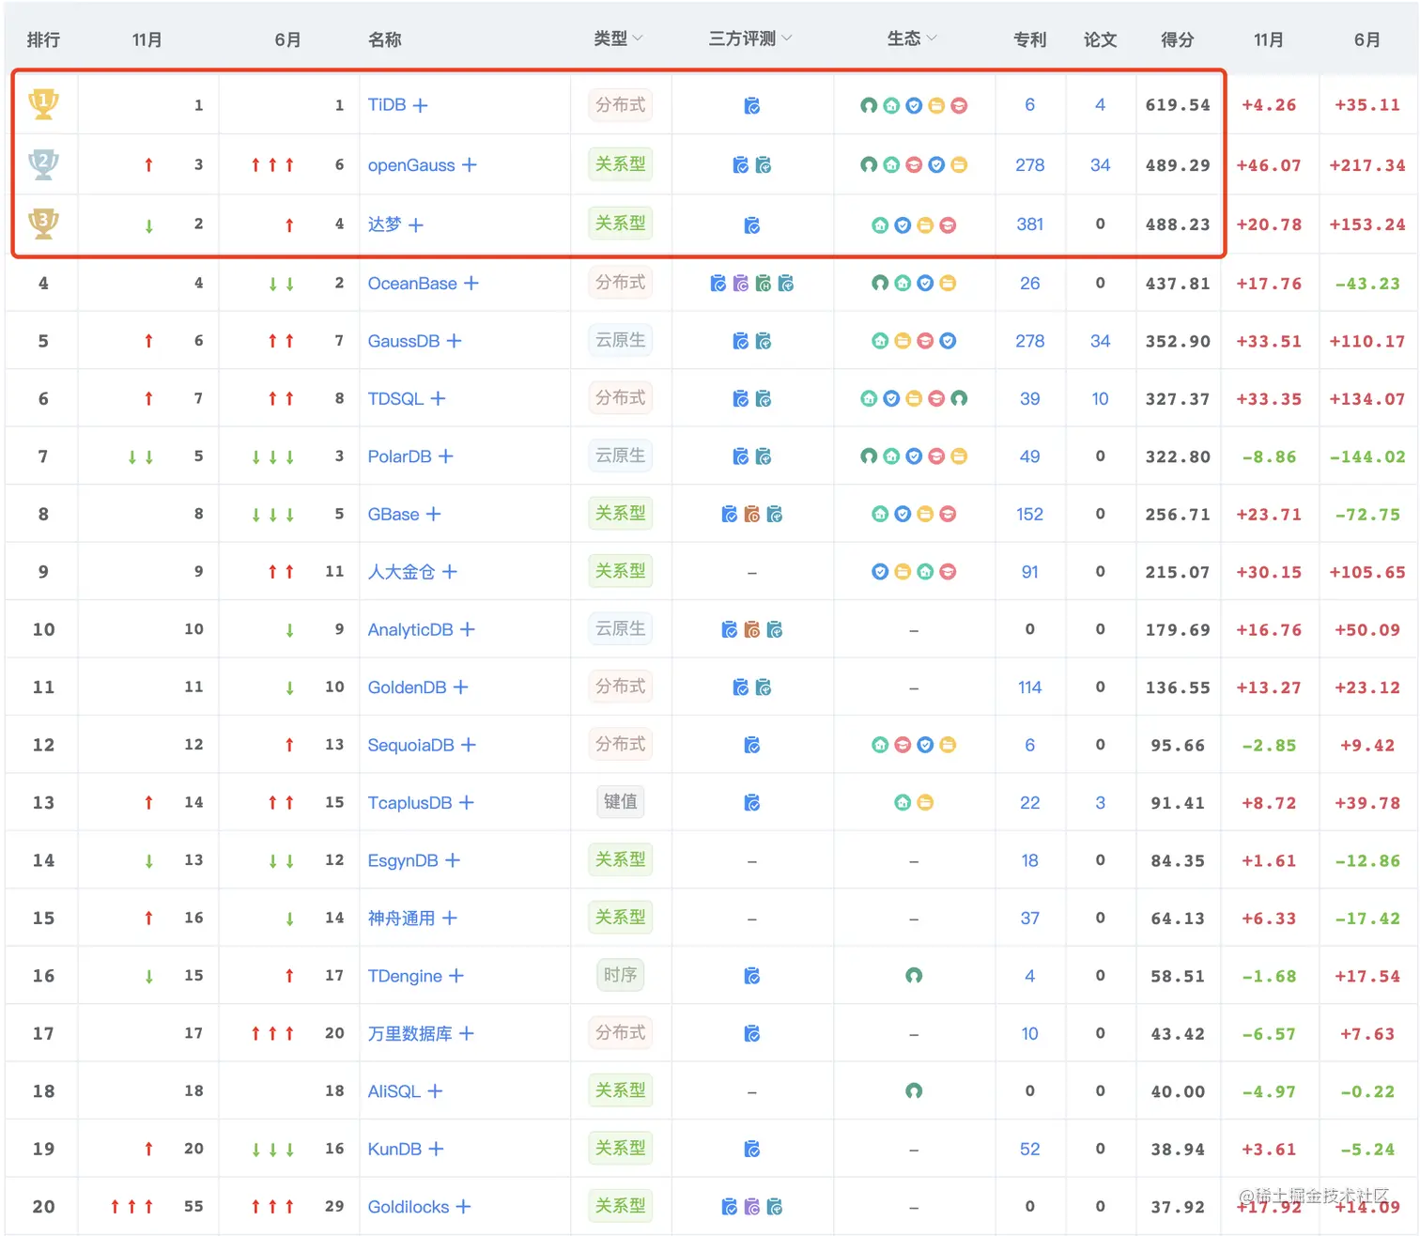
Task: Click the ecosystem icon in AliSQL row
Action: pos(914,1091)
